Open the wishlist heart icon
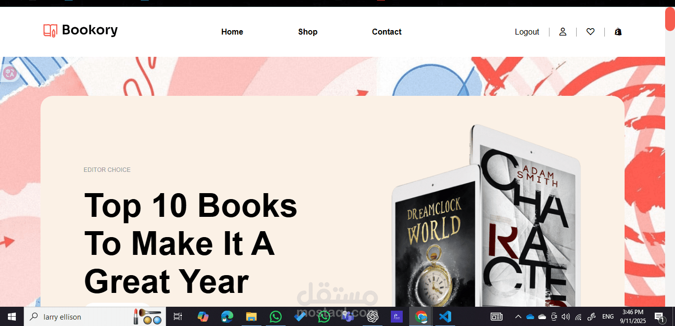Viewport: 675px width, 326px height. point(590,32)
